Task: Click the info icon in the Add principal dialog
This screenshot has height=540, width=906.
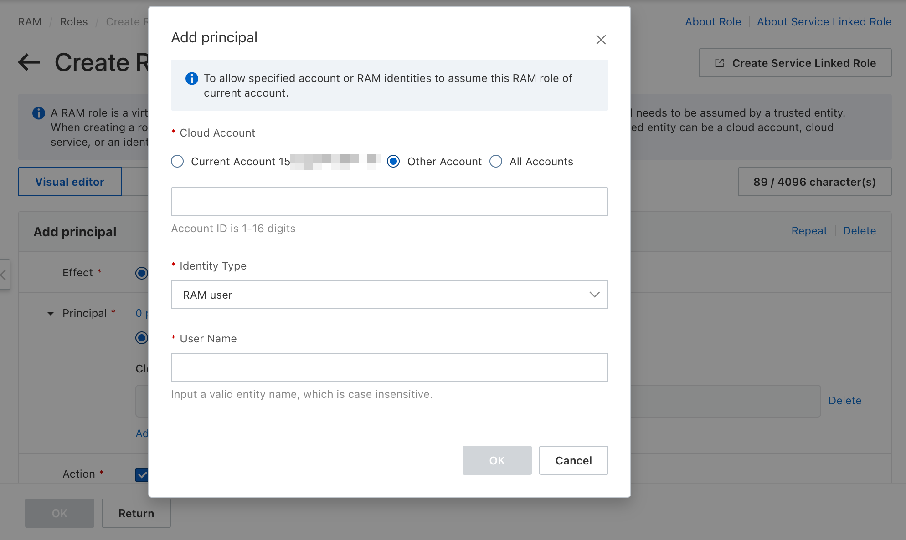Action: pyautogui.click(x=192, y=79)
